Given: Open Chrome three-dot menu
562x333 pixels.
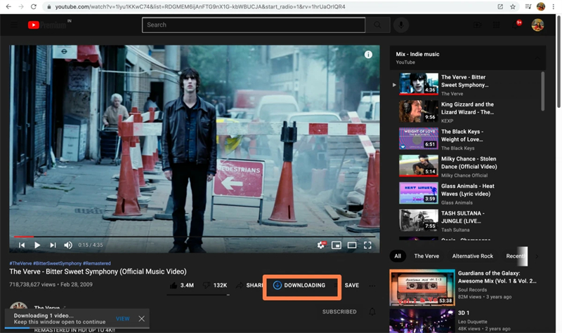Looking at the screenshot, I should coord(554,6).
